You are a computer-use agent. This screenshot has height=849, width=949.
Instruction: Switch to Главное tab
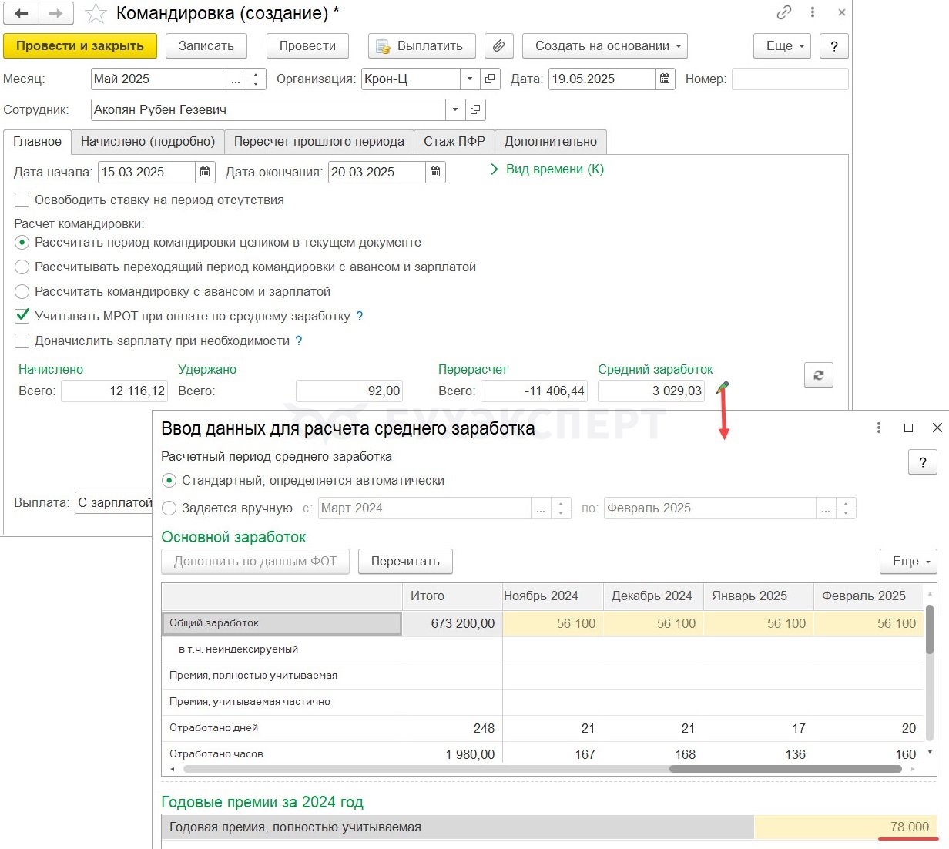tap(37, 142)
